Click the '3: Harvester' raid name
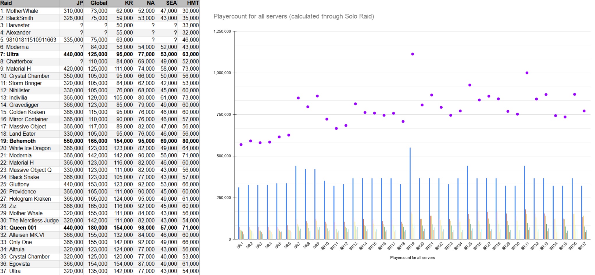Viewport: 595px width, 275px height. pos(15,25)
